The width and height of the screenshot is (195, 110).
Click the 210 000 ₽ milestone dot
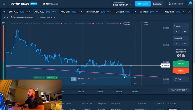point(100,89)
